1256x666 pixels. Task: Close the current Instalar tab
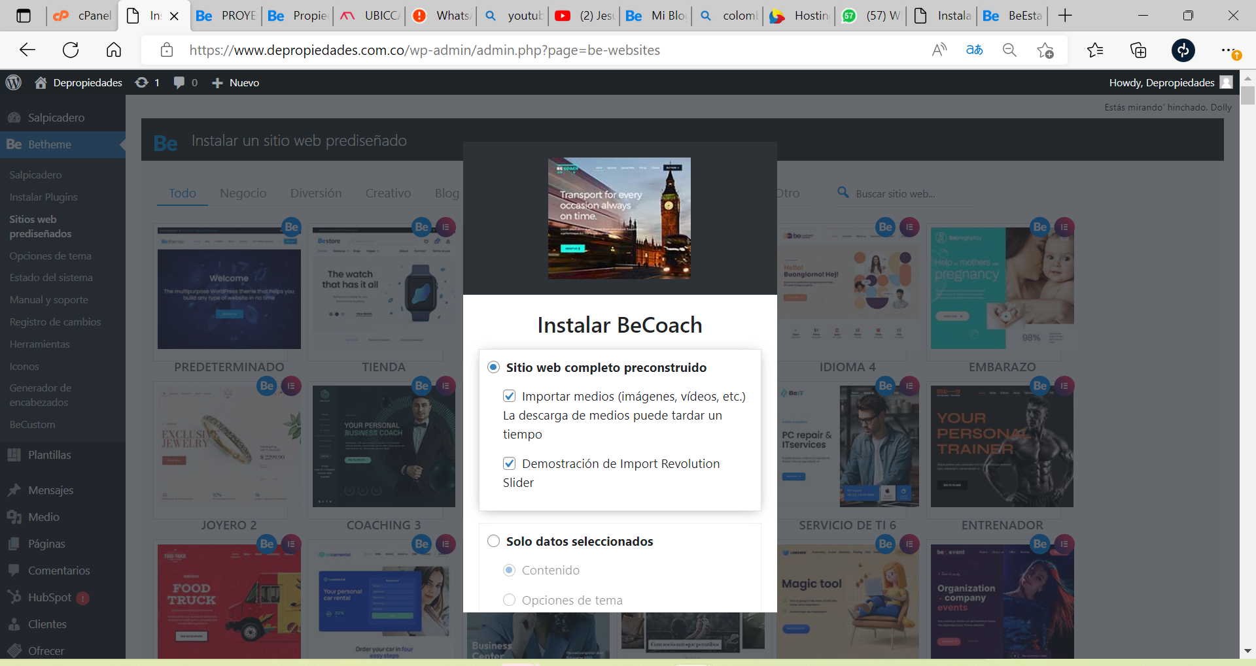pyautogui.click(x=175, y=16)
